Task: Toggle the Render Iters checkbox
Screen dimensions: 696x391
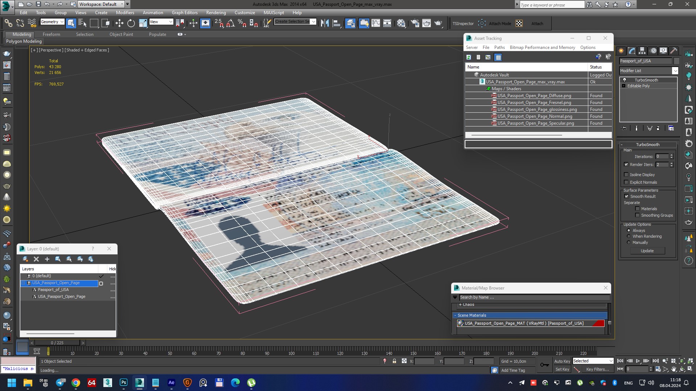Action: tap(626, 165)
